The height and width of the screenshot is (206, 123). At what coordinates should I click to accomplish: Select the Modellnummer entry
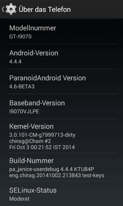(61, 31)
